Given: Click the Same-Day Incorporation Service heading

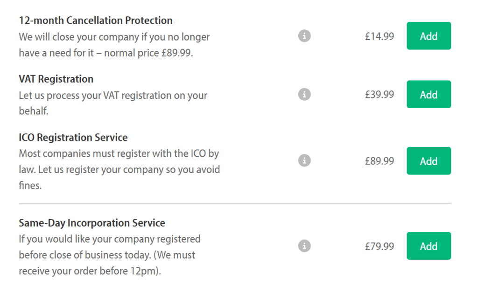Looking at the screenshot, I should pyautogui.click(x=92, y=223).
